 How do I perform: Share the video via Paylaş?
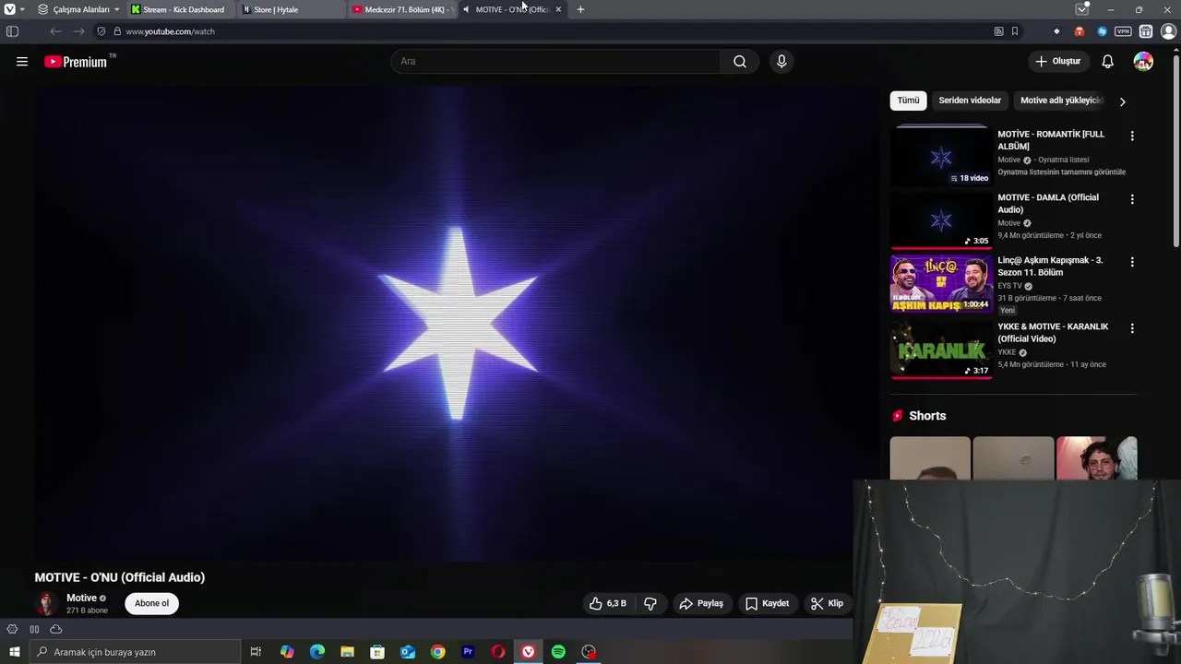pos(701,603)
